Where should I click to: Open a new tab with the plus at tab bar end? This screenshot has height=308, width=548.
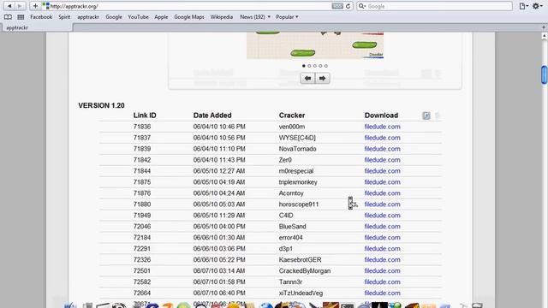(544, 27)
